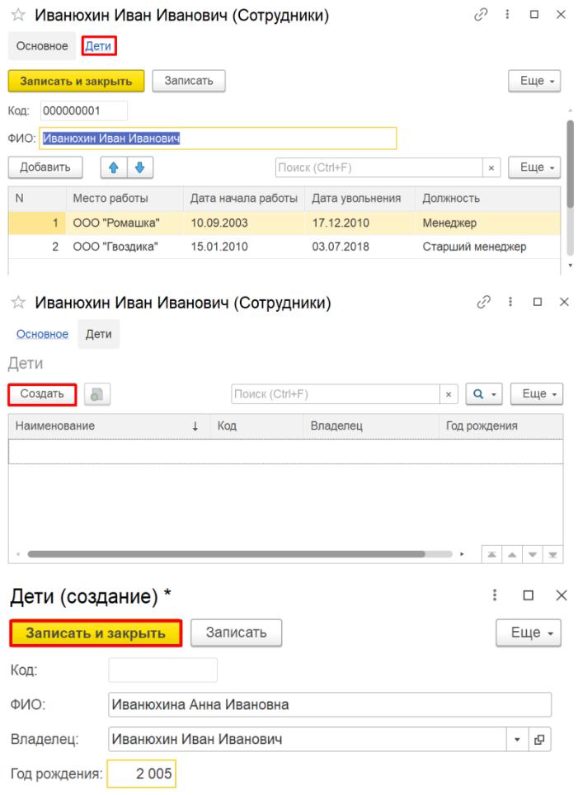Vertical scrollbar thumb in employee form

[x=570, y=163]
